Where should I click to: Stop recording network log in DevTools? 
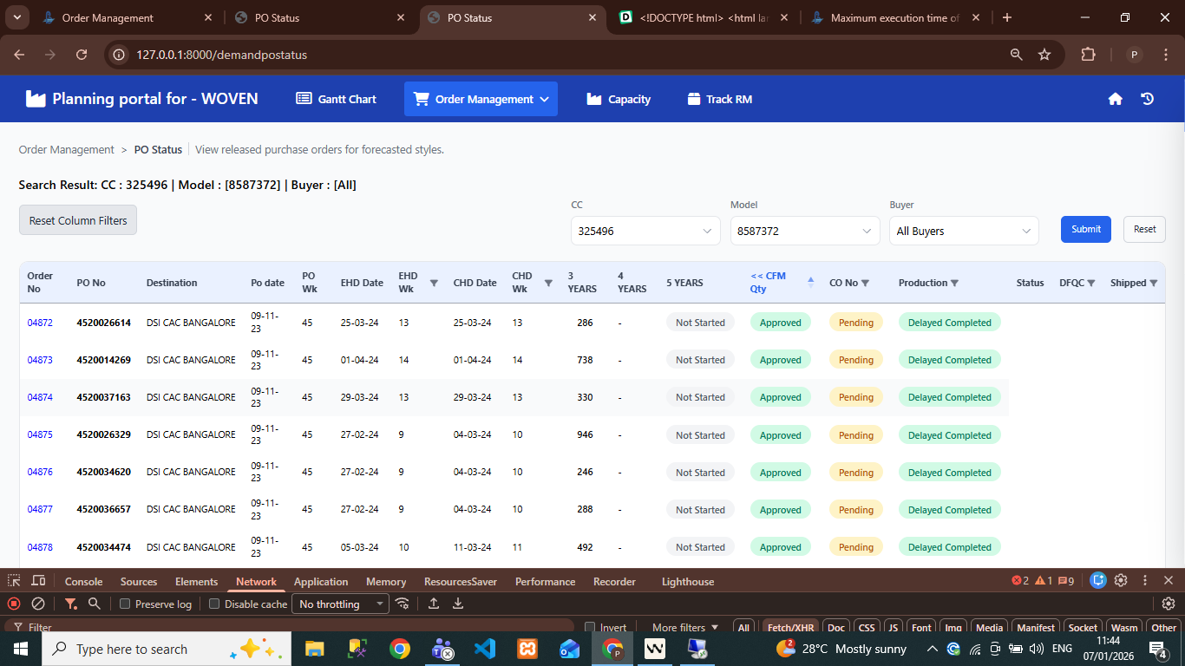pyautogui.click(x=14, y=604)
